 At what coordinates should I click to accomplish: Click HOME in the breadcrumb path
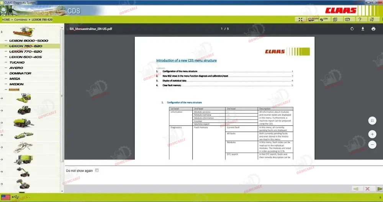[x=6, y=19]
